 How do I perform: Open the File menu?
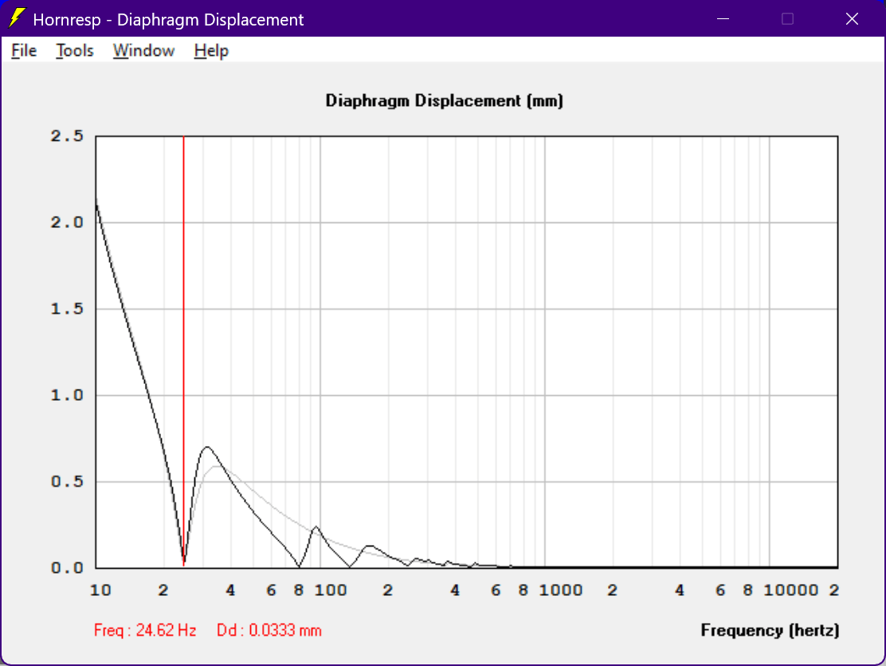pyautogui.click(x=24, y=51)
